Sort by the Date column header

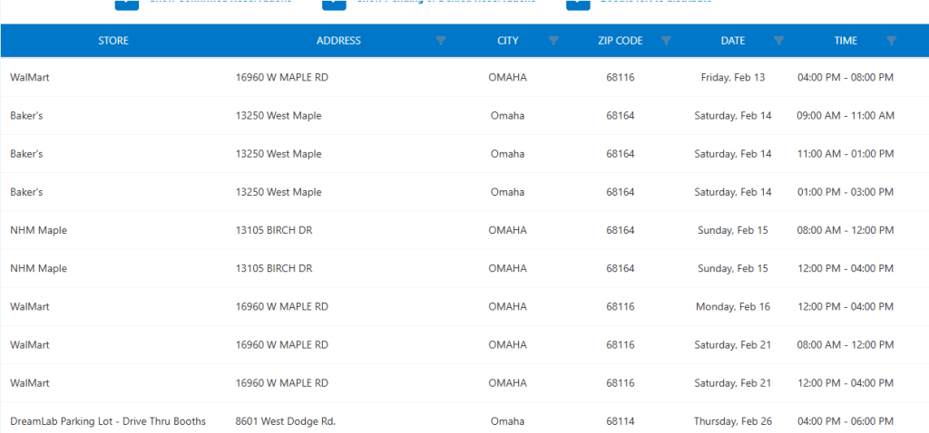[732, 41]
